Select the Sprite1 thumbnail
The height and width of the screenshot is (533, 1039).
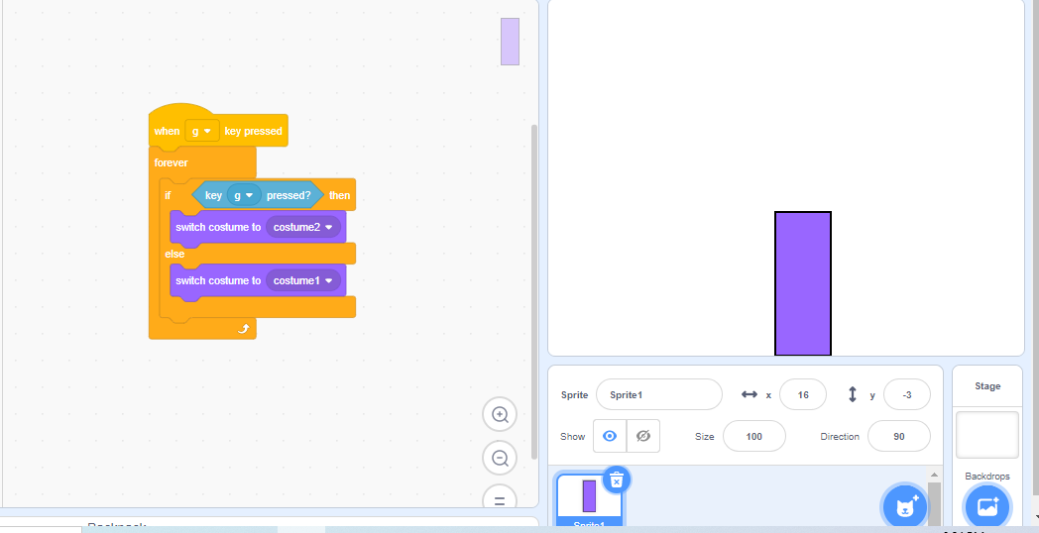[x=589, y=497]
